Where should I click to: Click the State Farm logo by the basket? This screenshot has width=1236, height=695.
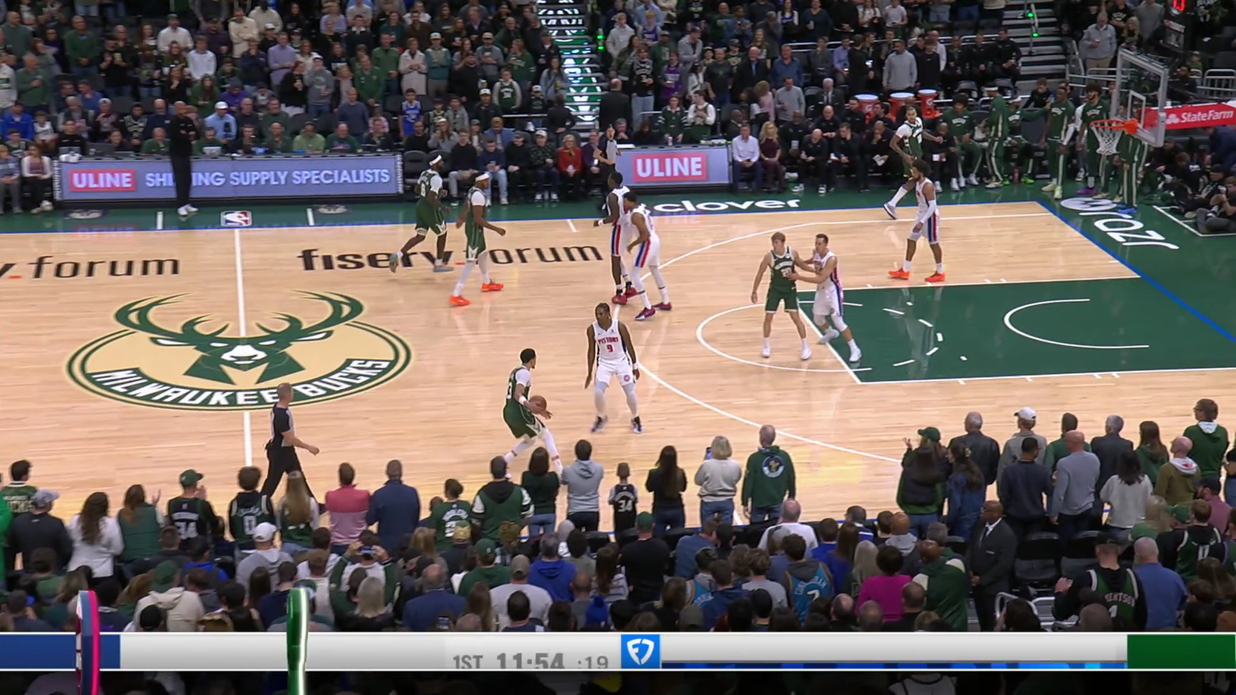click(1199, 116)
